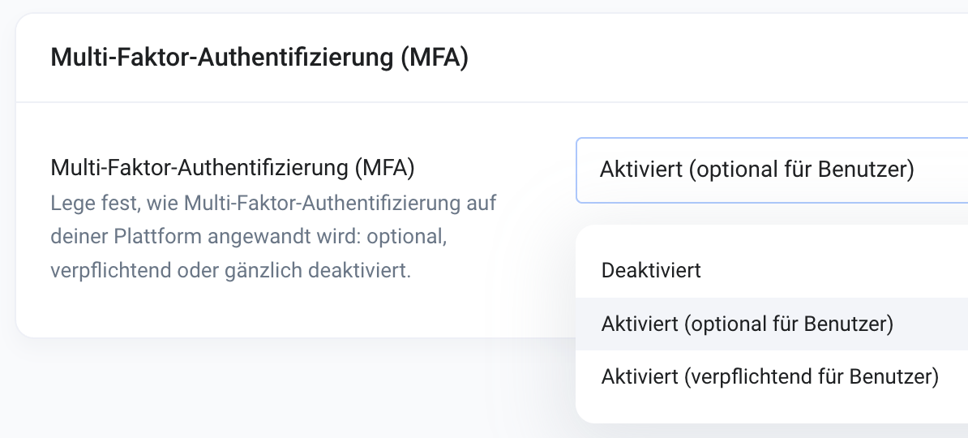Click the blank card header area right of the title
968x438 pixels.
tap(713, 58)
